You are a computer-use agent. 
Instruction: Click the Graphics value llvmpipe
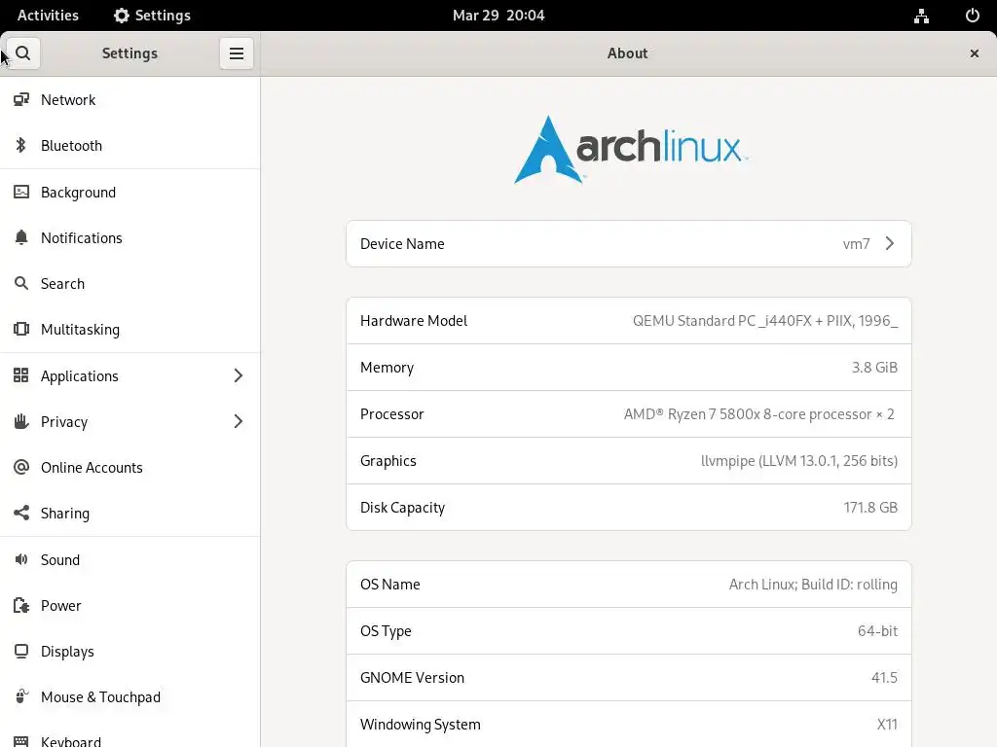click(x=799, y=460)
